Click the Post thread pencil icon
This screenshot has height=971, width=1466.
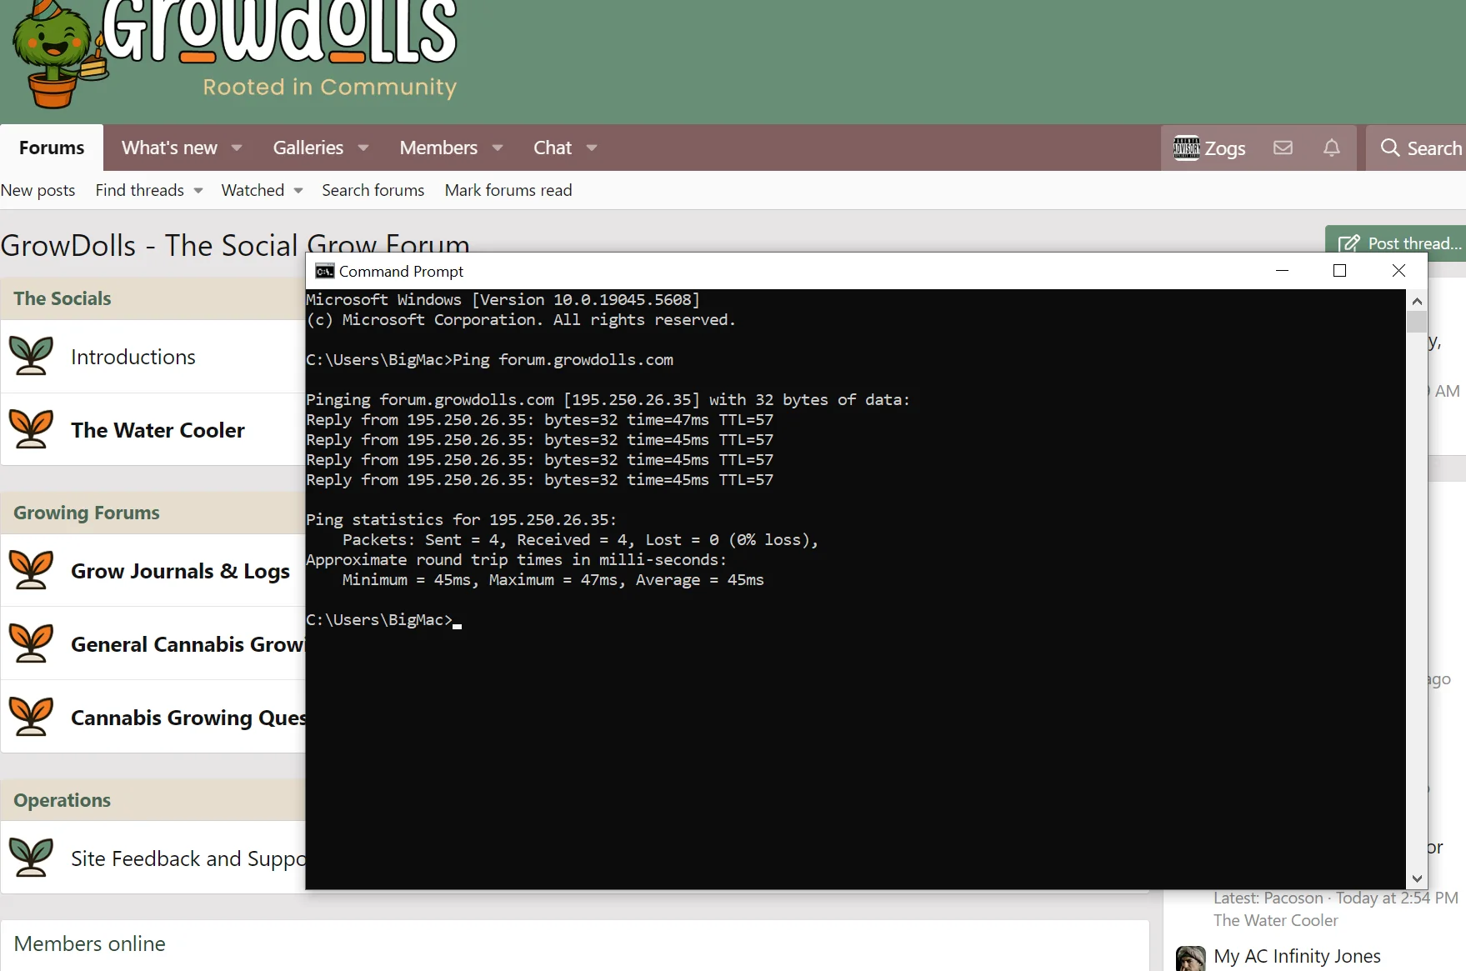click(1348, 243)
